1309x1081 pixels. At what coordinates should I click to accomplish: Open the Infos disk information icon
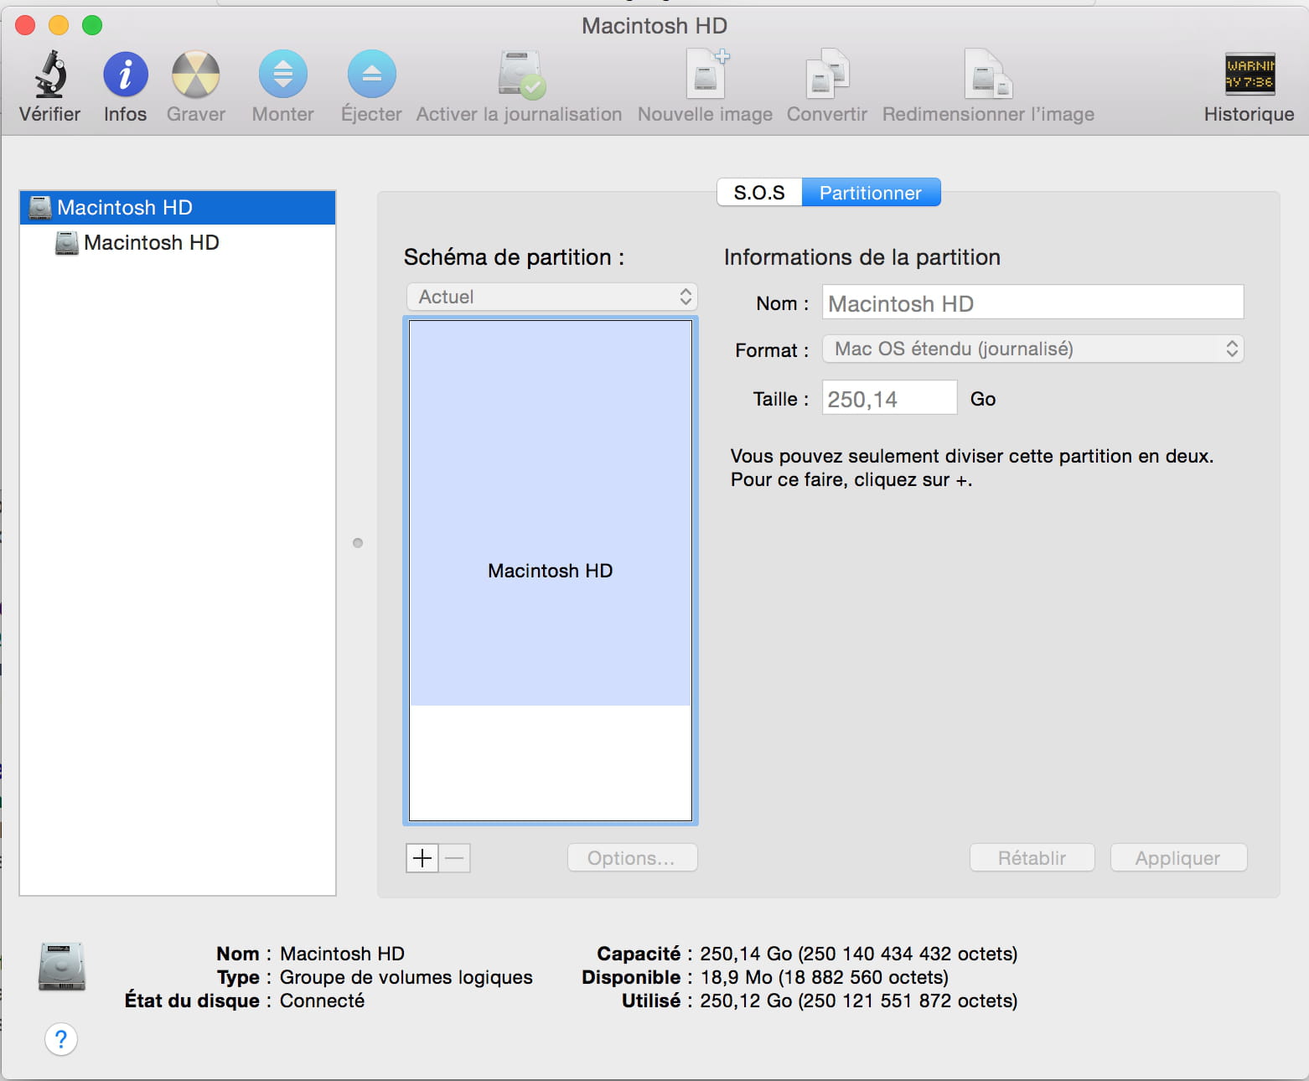(126, 75)
